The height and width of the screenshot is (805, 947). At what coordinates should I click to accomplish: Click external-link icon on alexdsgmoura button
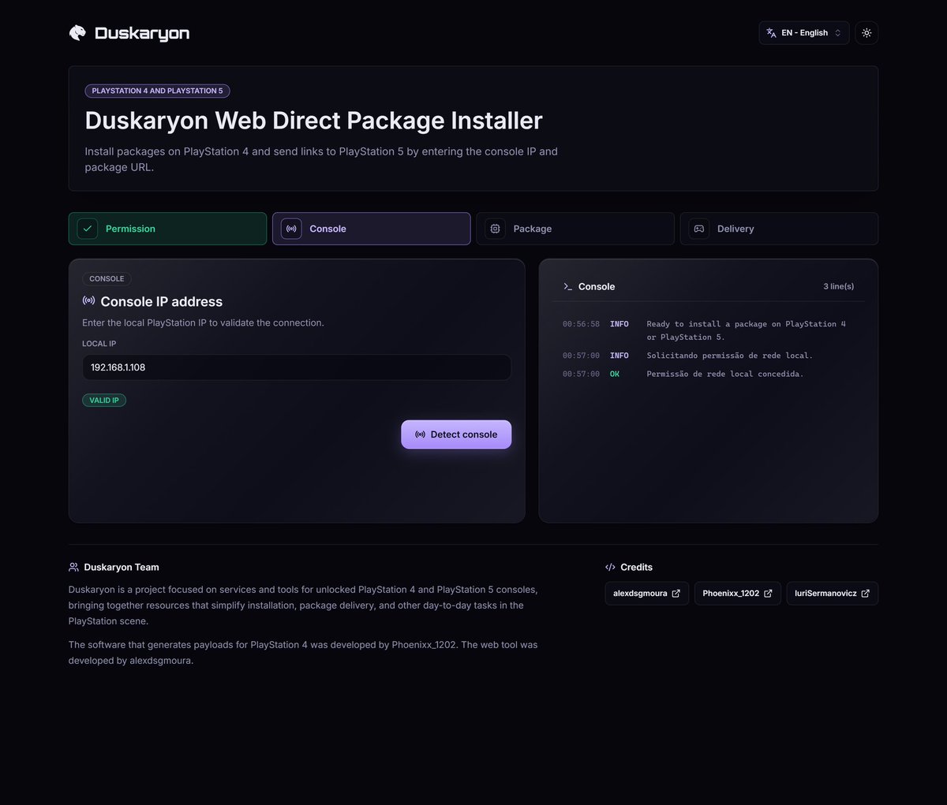[x=676, y=594]
